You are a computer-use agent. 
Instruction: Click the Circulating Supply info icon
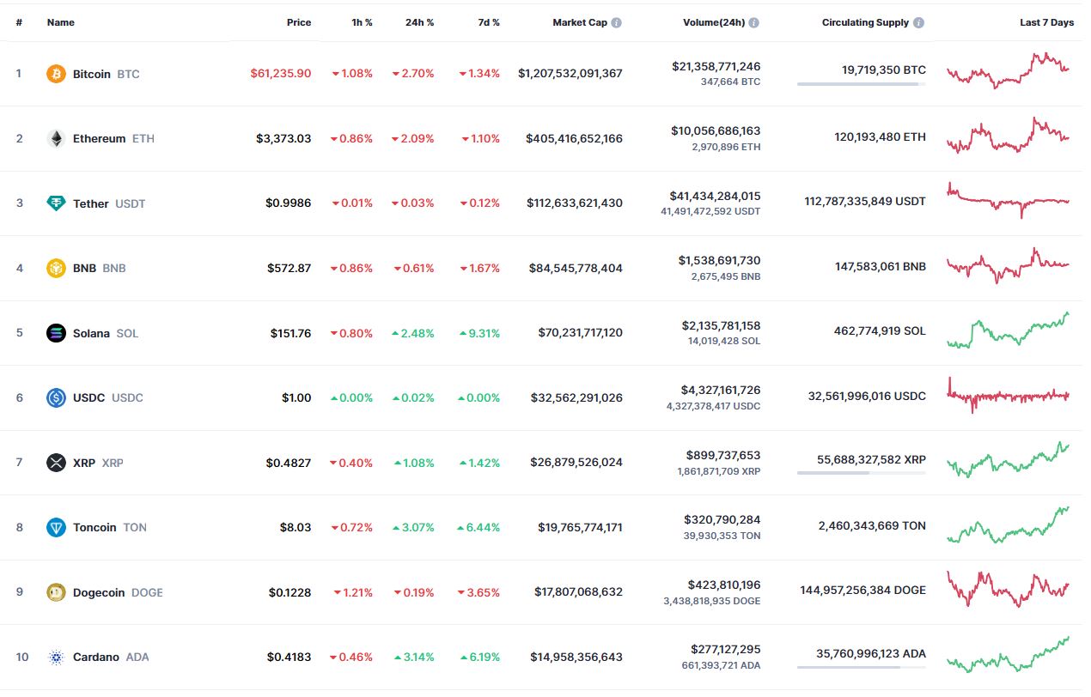919,23
